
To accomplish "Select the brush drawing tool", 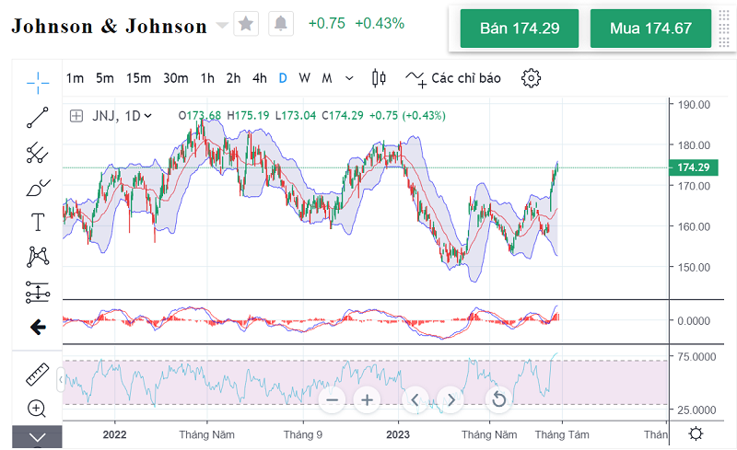I will [x=38, y=188].
